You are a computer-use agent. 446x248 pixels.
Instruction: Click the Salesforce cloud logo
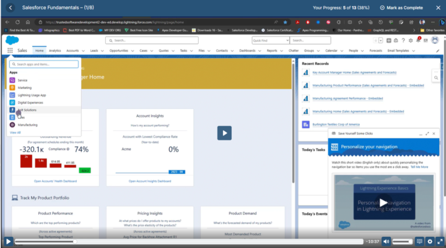(12, 40)
